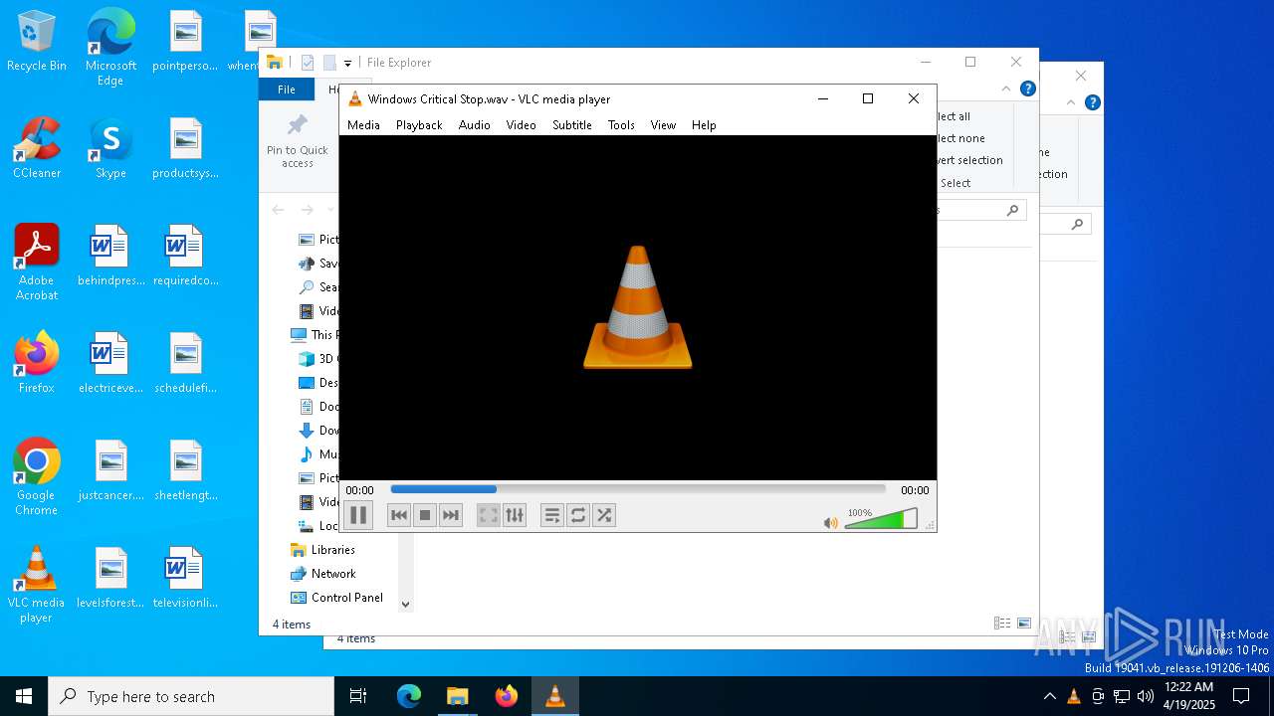Show VLC extended settings
Screen dimensions: 1274x716
pos(514,515)
